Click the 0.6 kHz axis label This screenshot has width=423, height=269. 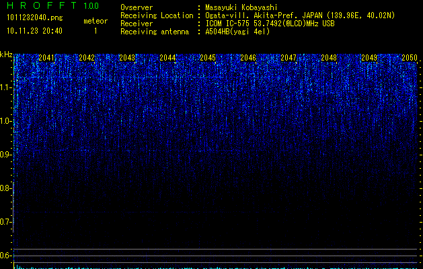pos(6,256)
